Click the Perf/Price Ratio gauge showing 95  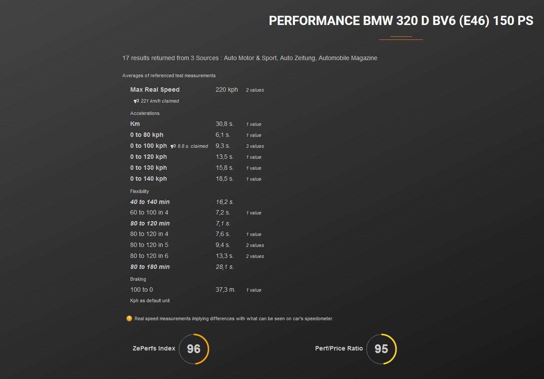(381, 349)
